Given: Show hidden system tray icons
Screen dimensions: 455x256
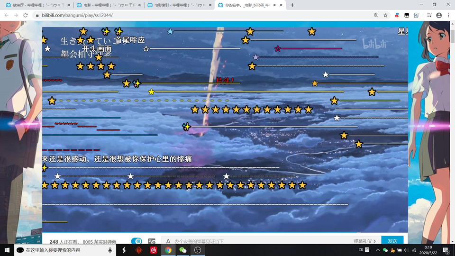Looking at the screenshot, I should coord(378,250).
